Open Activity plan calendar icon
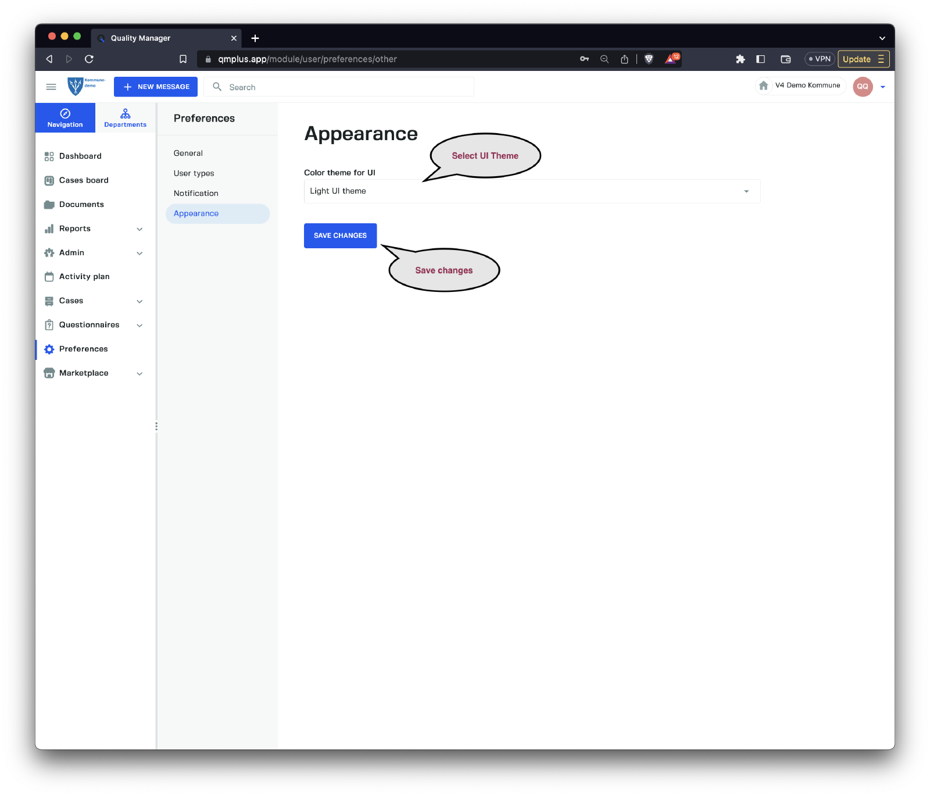930x796 pixels. 49,277
